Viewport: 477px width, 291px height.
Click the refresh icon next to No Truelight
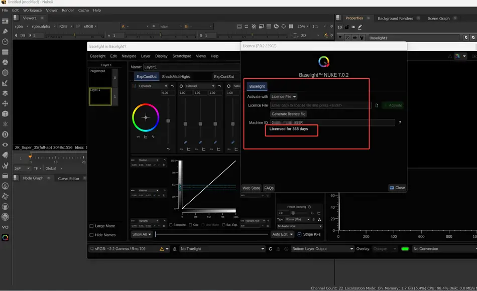271,249
